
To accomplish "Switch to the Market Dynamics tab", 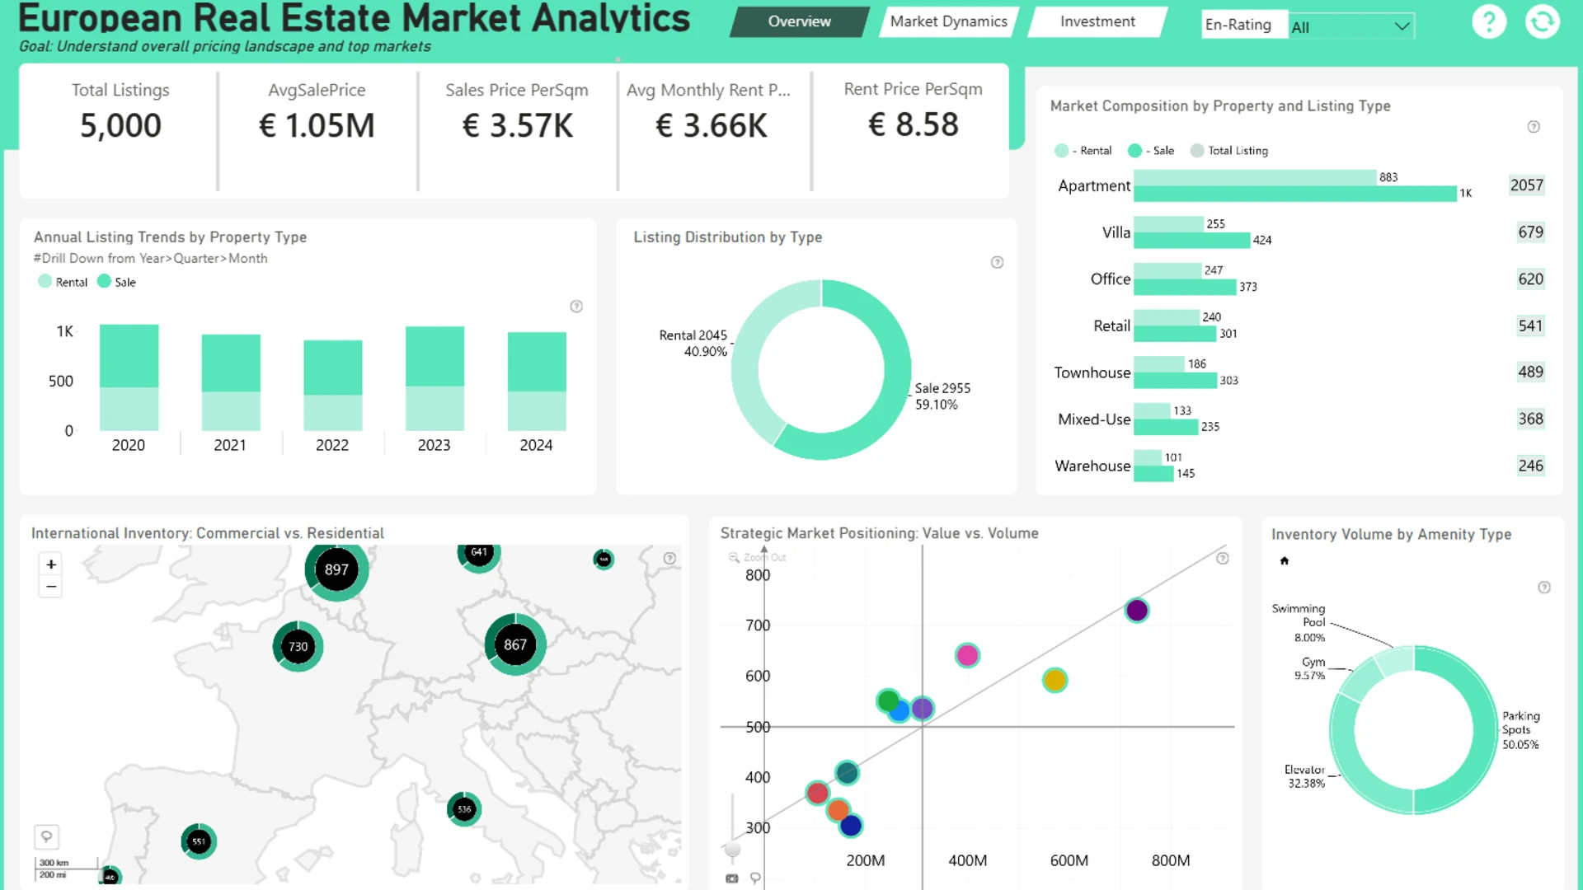I will coord(948,22).
